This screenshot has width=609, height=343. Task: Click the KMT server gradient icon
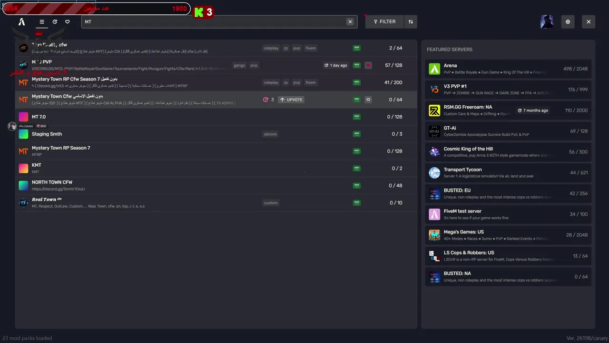coord(23,168)
